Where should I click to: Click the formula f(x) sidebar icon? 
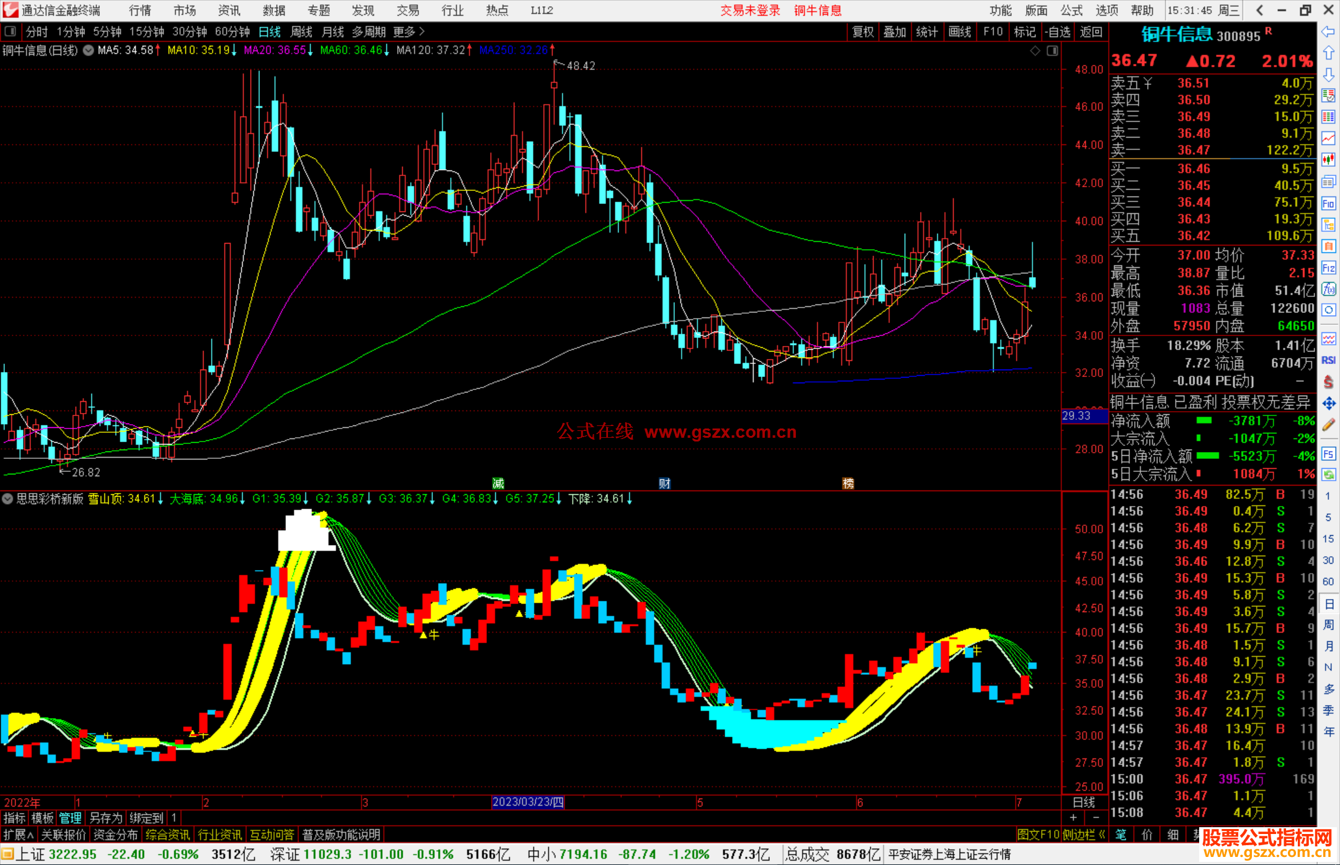click(1328, 289)
